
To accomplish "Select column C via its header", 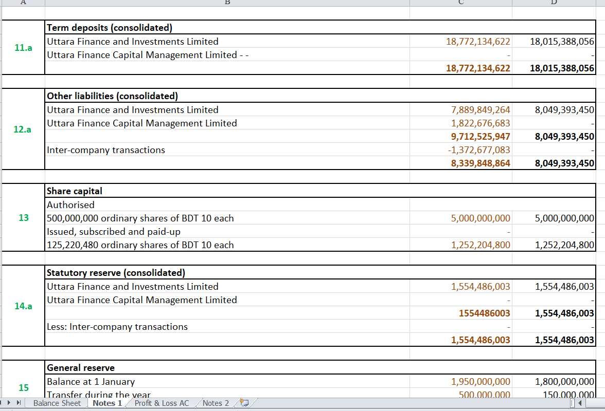I will [x=460, y=3].
